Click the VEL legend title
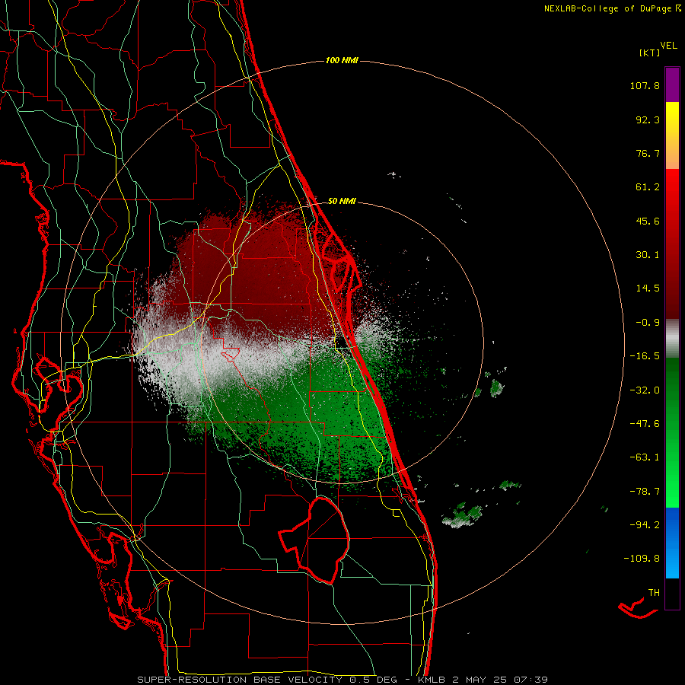The width and height of the screenshot is (685, 685). point(668,46)
